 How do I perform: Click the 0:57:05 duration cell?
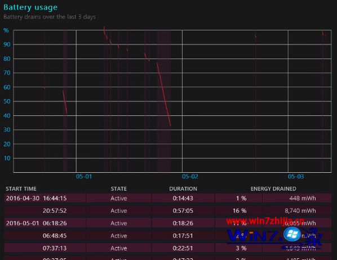pos(183,210)
